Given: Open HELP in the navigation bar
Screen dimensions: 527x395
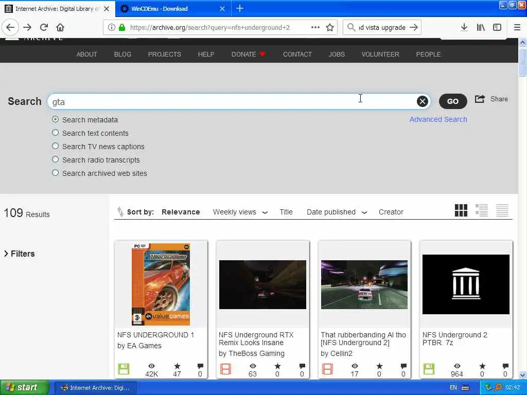Looking at the screenshot, I should click(206, 54).
